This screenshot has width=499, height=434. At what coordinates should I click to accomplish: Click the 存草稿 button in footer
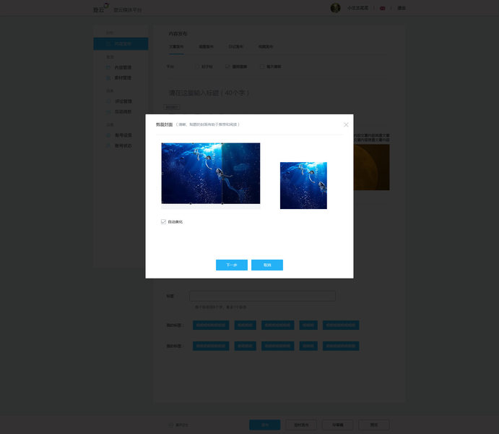pyautogui.click(x=338, y=425)
